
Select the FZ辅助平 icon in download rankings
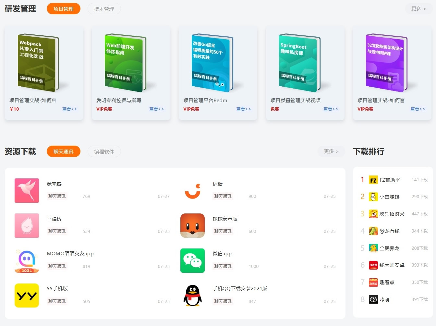click(x=373, y=180)
